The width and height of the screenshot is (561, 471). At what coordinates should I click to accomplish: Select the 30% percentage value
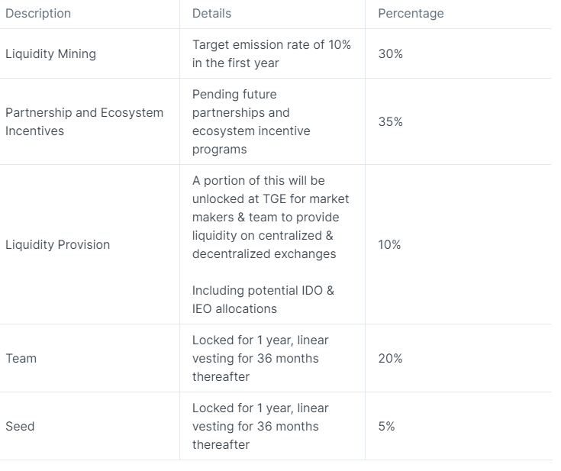tap(390, 54)
